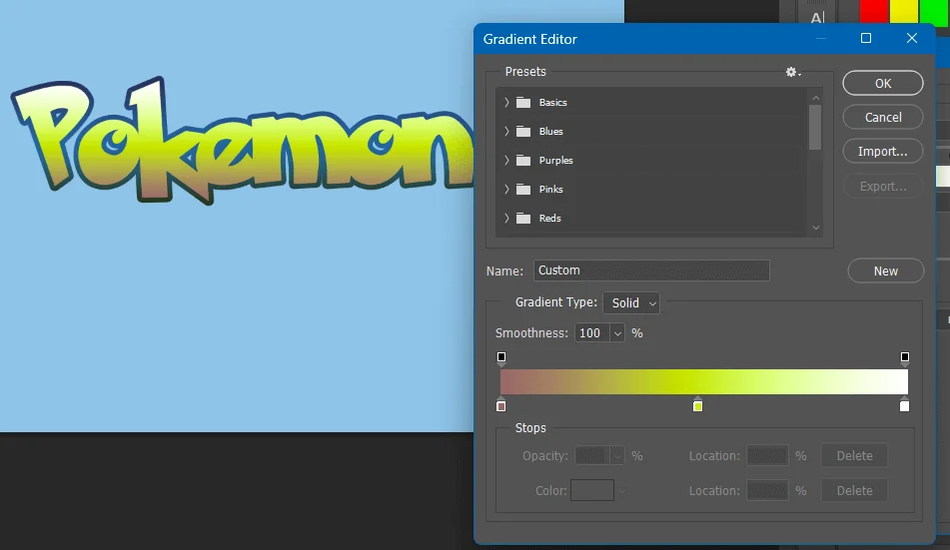Cancel the Gradient Editor dialog
Screen dimensions: 950x550
[x=883, y=117]
